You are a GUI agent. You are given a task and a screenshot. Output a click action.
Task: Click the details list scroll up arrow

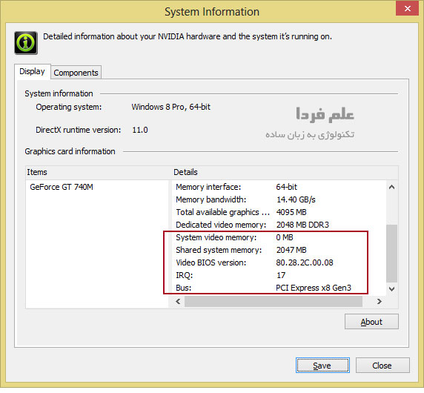[x=391, y=187]
